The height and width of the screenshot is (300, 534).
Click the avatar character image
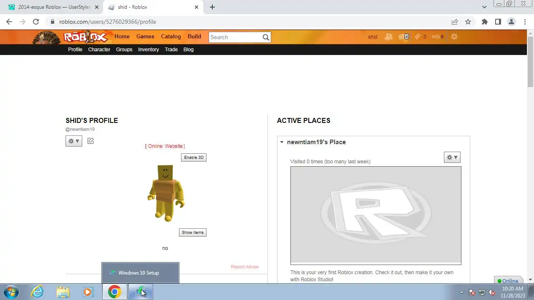[x=166, y=193]
